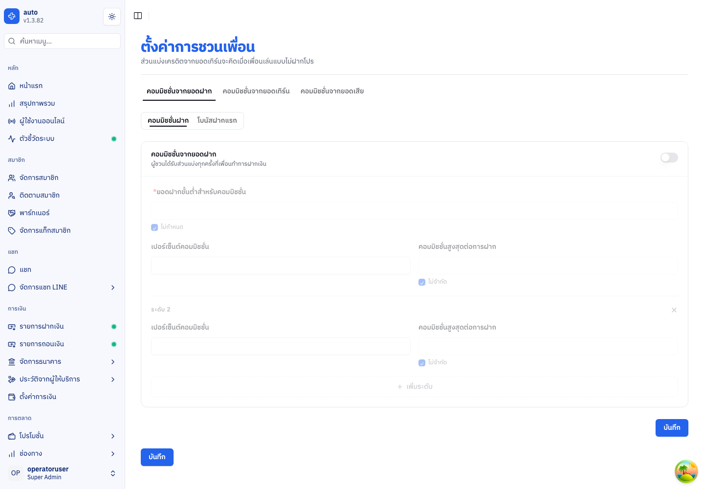Click version text v1.3.82
This screenshot has width=704, height=489.
pyautogui.click(x=33, y=21)
